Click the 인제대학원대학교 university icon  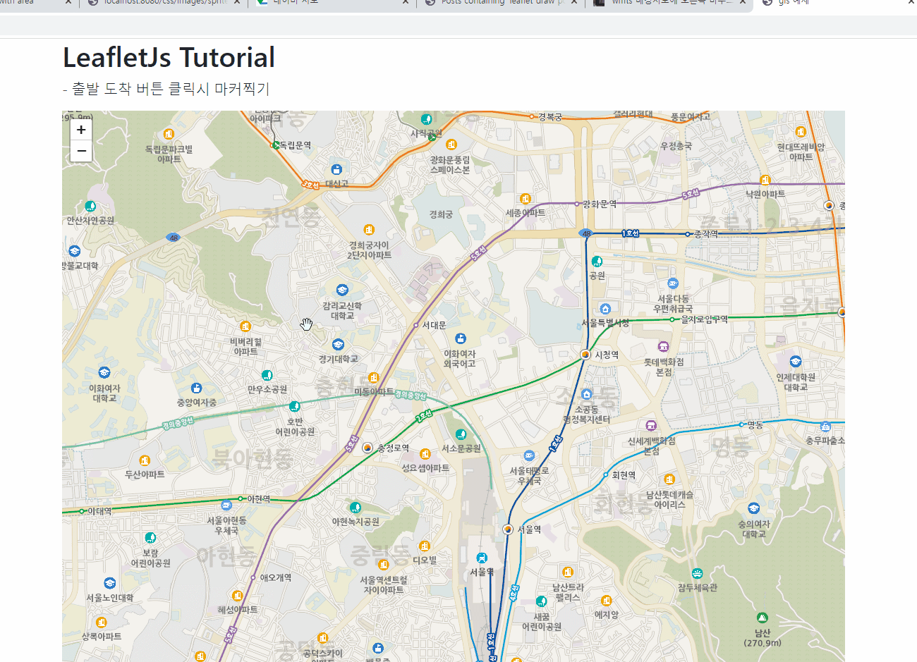796,362
